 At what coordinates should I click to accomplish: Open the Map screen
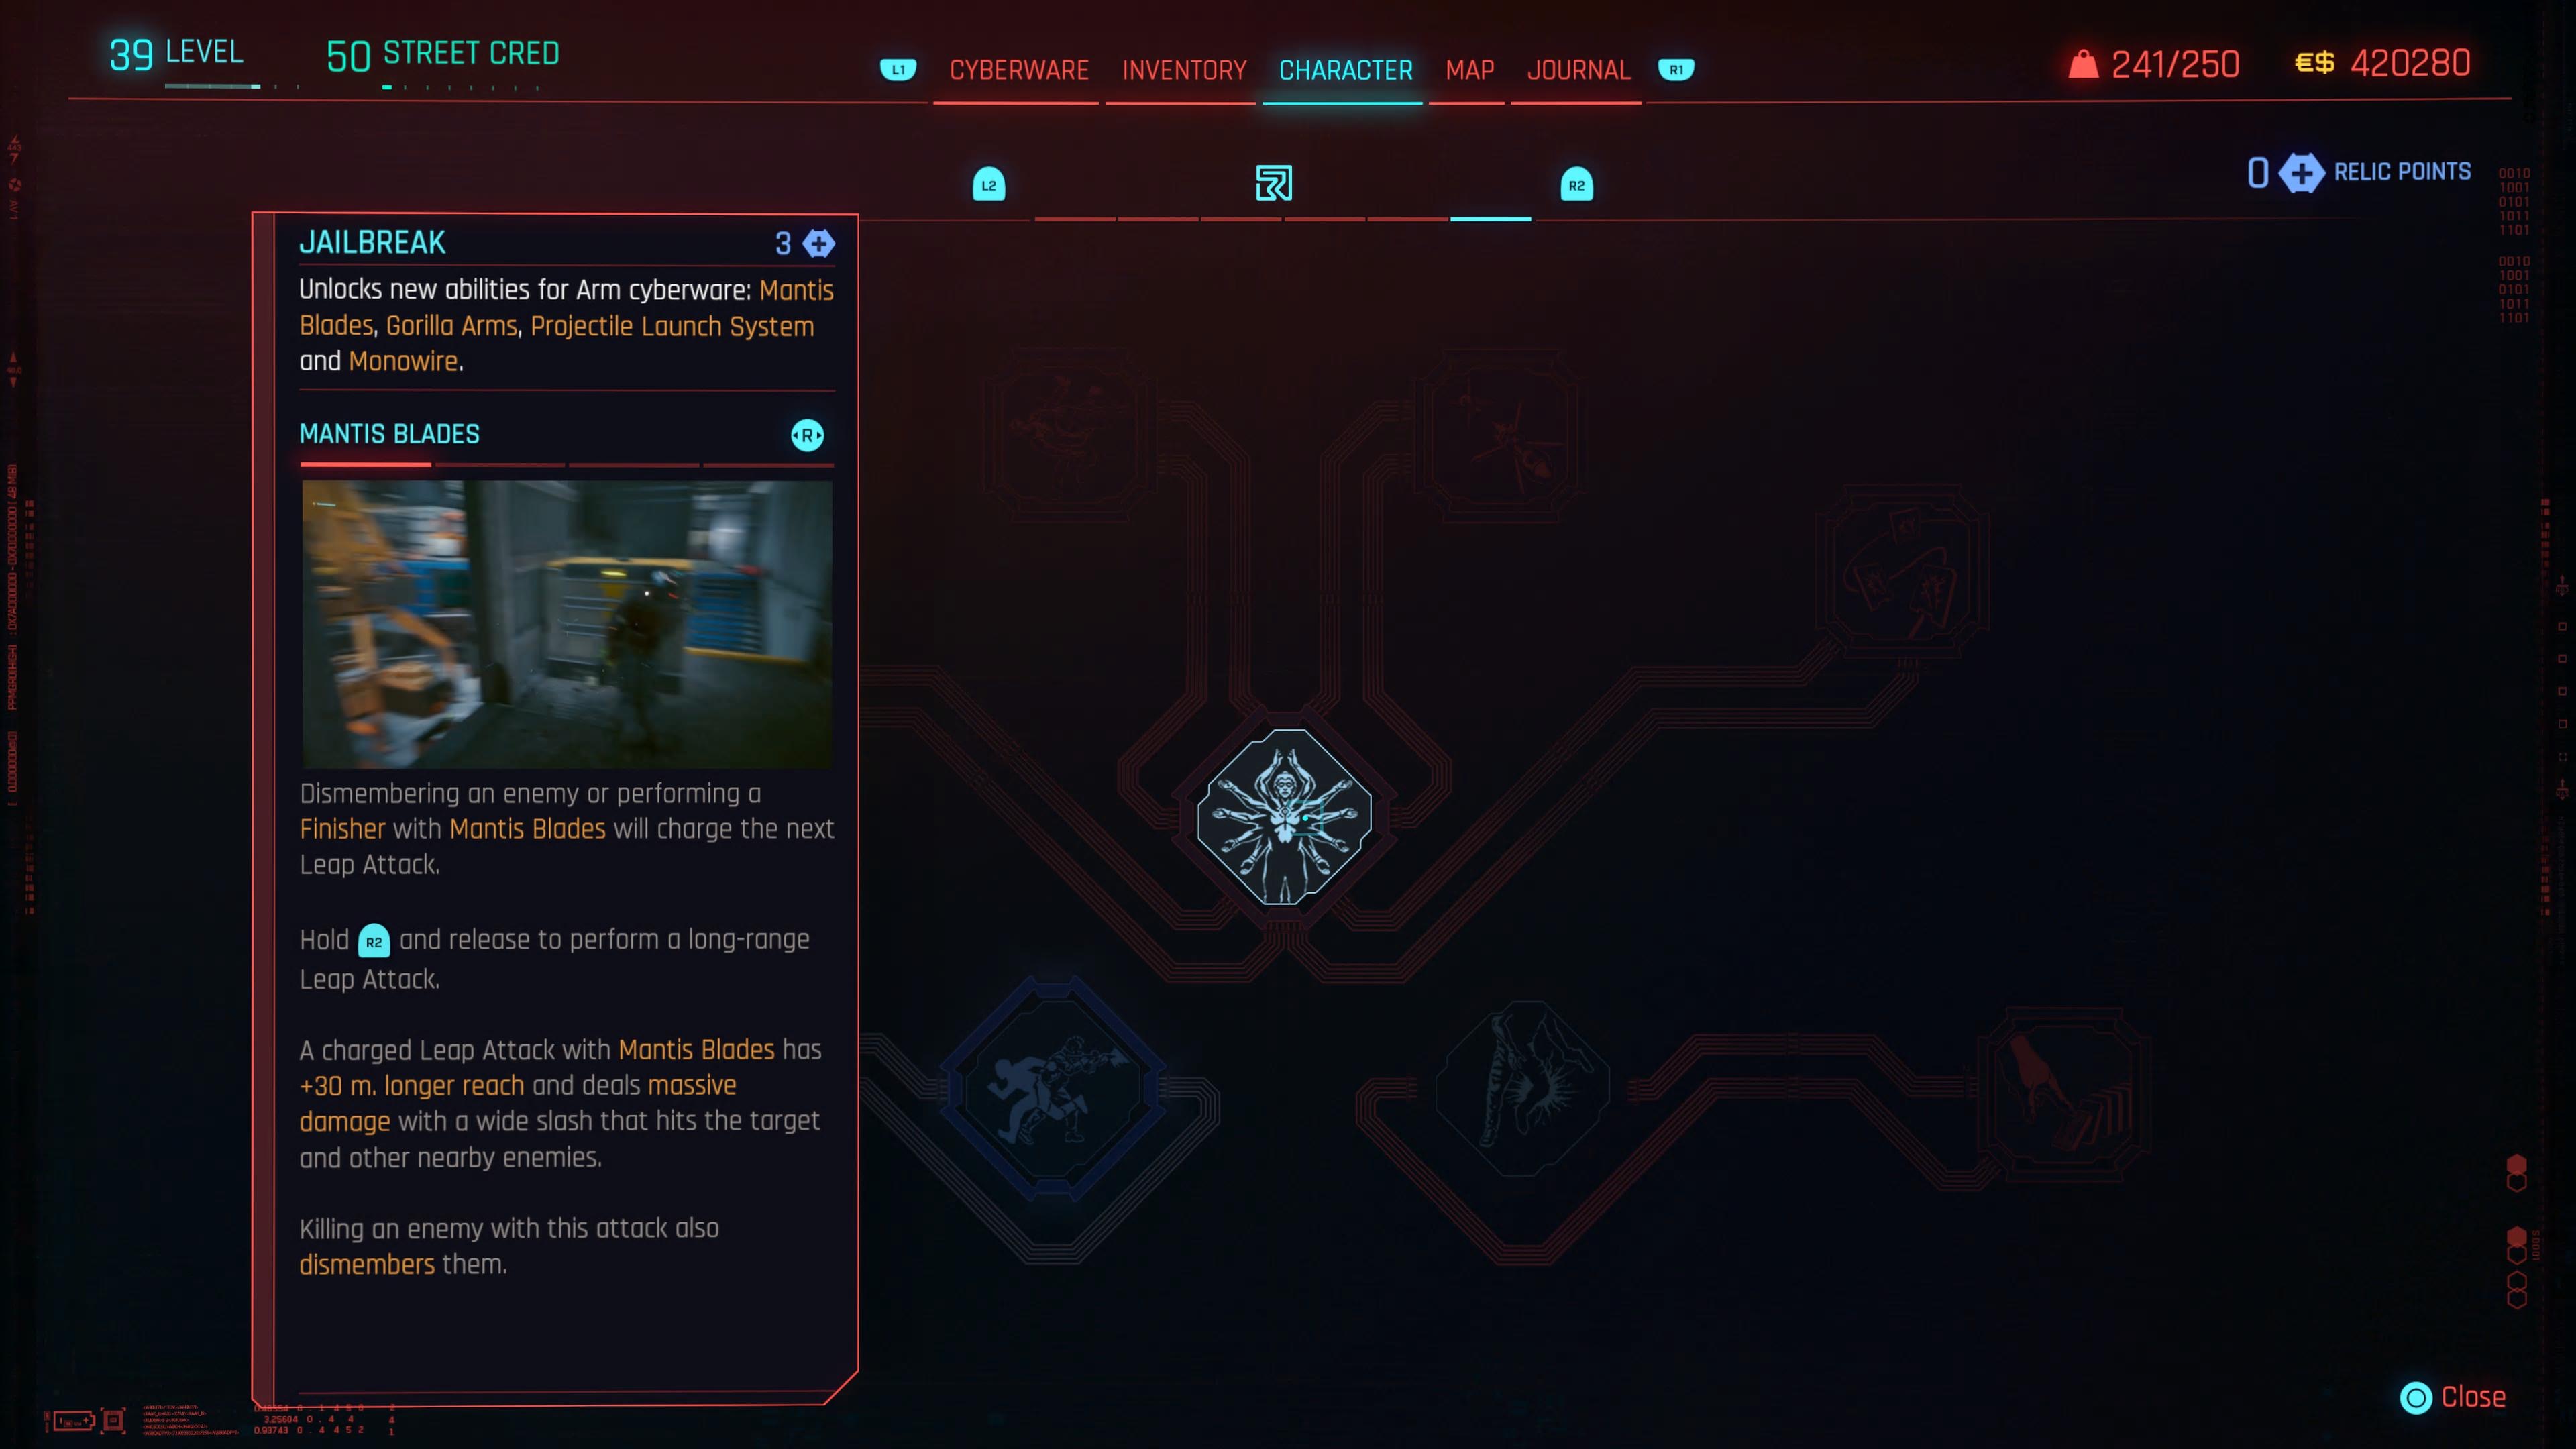(1468, 69)
